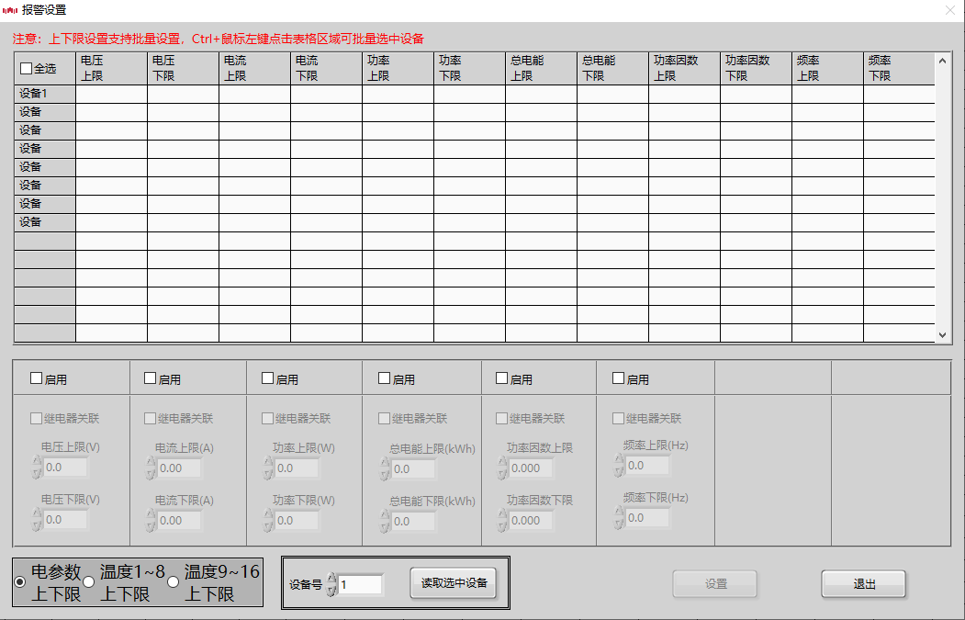Toggle the 启用 checkbox above 总电能上限(kWh)

coord(385,378)
